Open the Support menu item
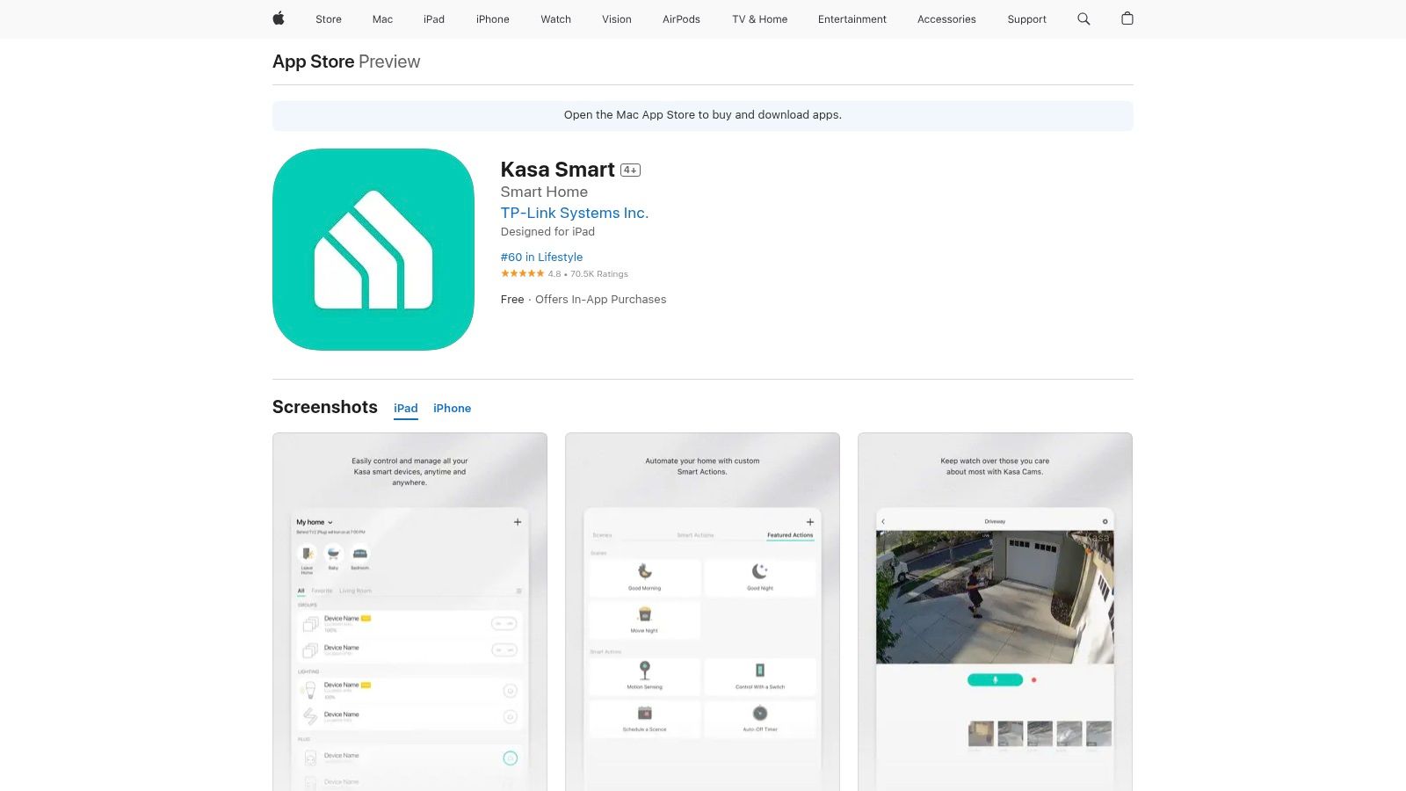 click(x=1026, y=19)
